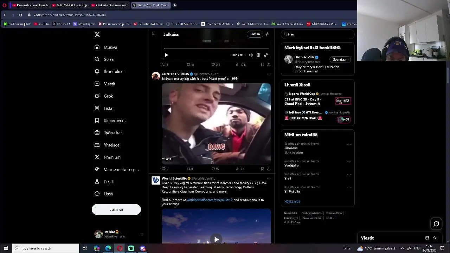The height and width of the screenshot is (253, 450).
Task: Open CS2 at EWC 25 live stream
Action: point(317,99)
